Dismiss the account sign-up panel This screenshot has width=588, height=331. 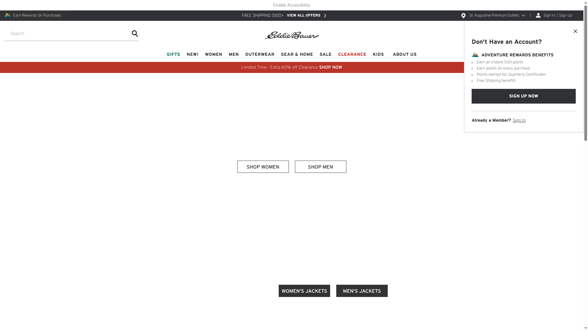[x=575, y=31]
